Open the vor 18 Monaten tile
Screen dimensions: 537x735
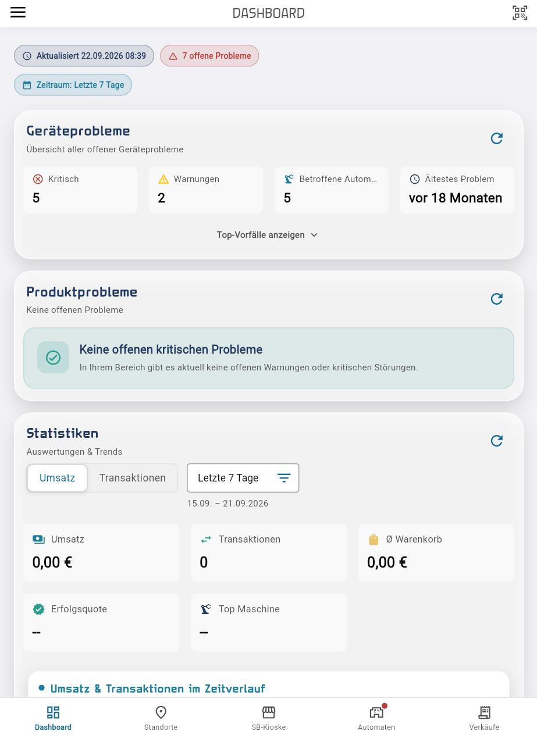tap(457, 190)
